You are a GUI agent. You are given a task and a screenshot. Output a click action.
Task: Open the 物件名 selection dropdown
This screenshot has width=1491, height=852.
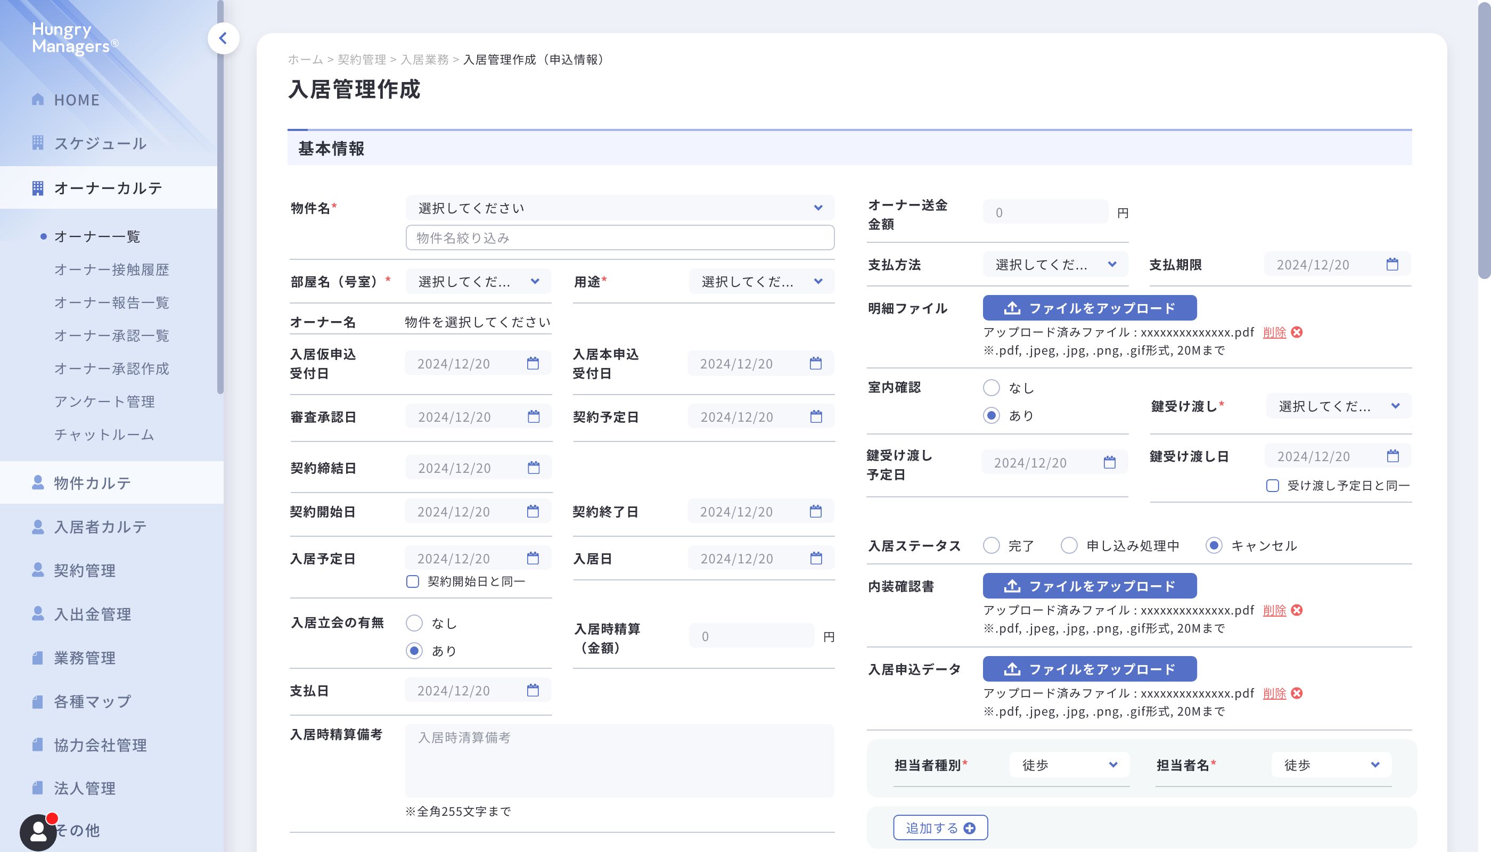pyautogui.click(x=619, y=208)
